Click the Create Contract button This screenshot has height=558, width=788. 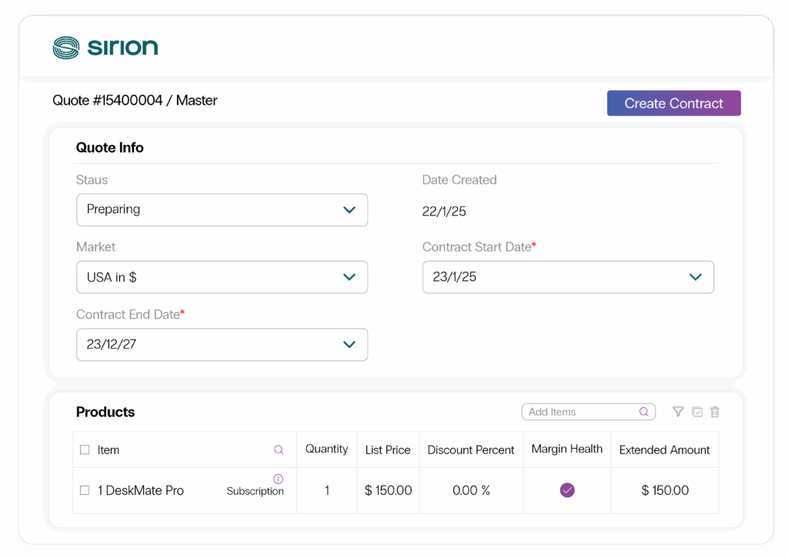pyautogui.click(x=673, y=103)
